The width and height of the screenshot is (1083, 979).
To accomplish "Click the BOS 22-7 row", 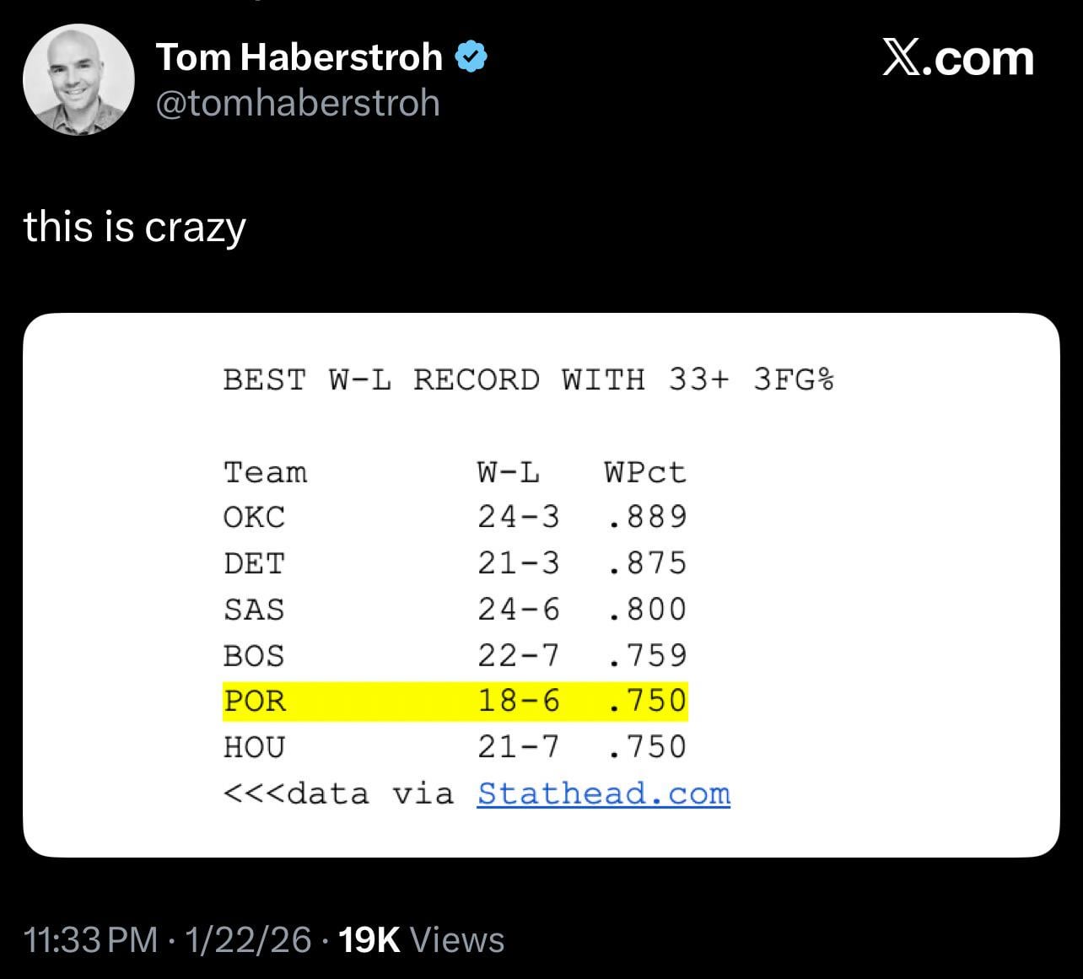I will coord(455,655).
